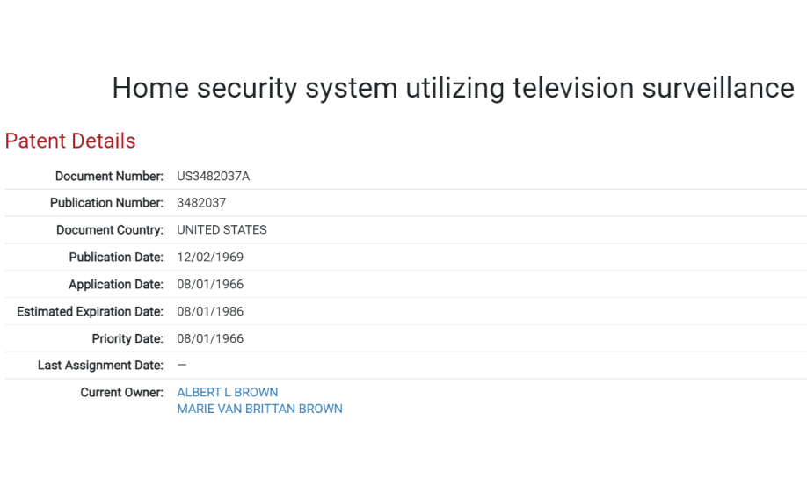Image resolution: width=807 pixels, height=486 pixels.
Task: Click the patent title heading
Action: pos(454,87)
